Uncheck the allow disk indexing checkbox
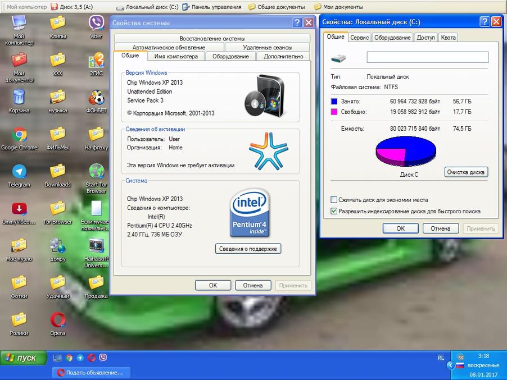The height and width of the screenshot is (380, 507). click(x=334, y=211)
